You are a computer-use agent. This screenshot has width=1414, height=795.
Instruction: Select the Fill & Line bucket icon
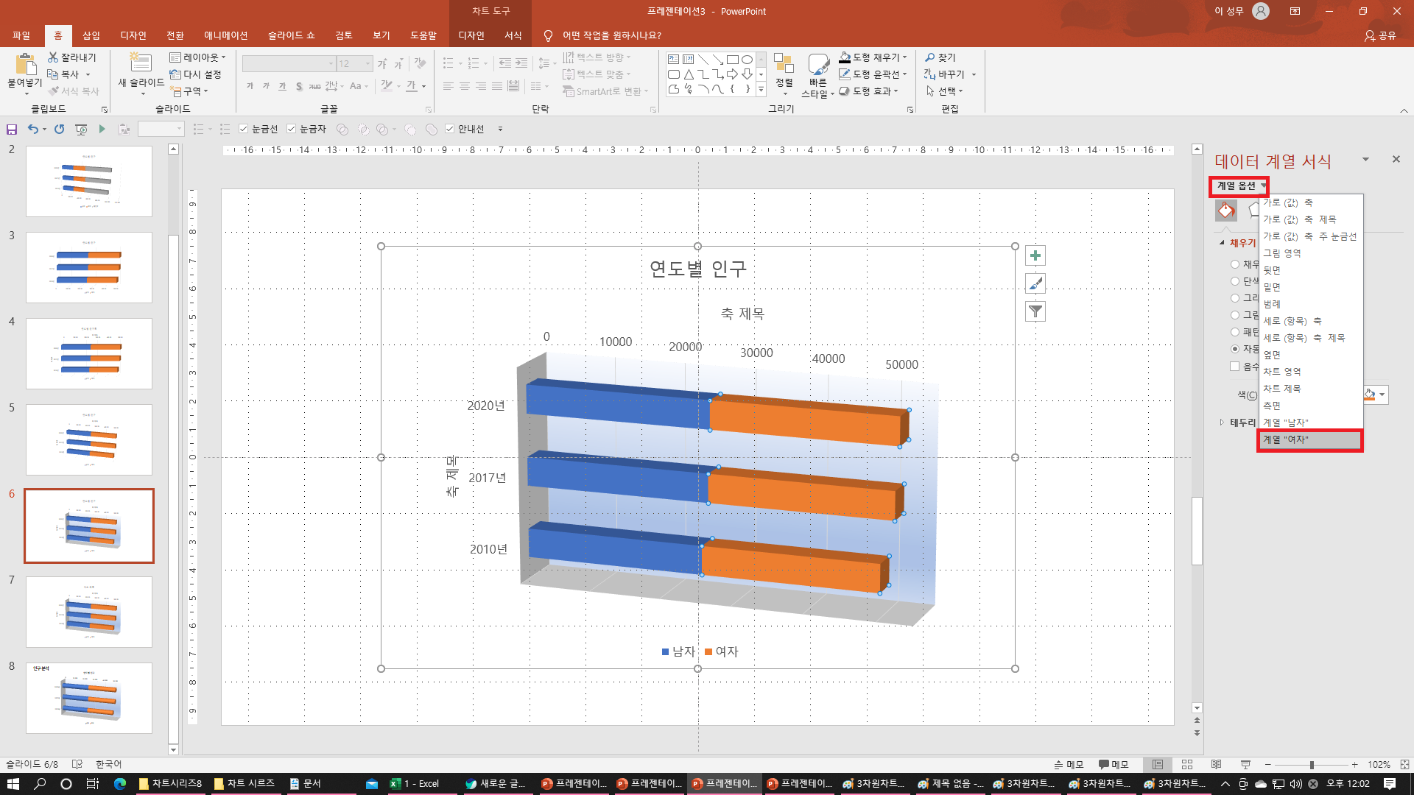coord(1225,211)
